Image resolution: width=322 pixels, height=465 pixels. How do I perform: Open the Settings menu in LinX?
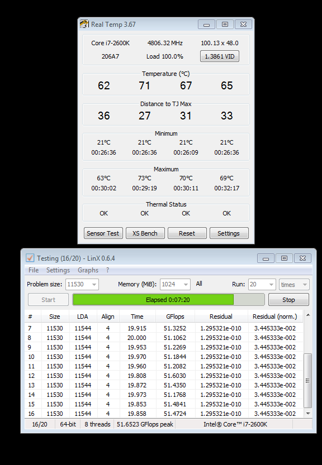tap(58, 270)
